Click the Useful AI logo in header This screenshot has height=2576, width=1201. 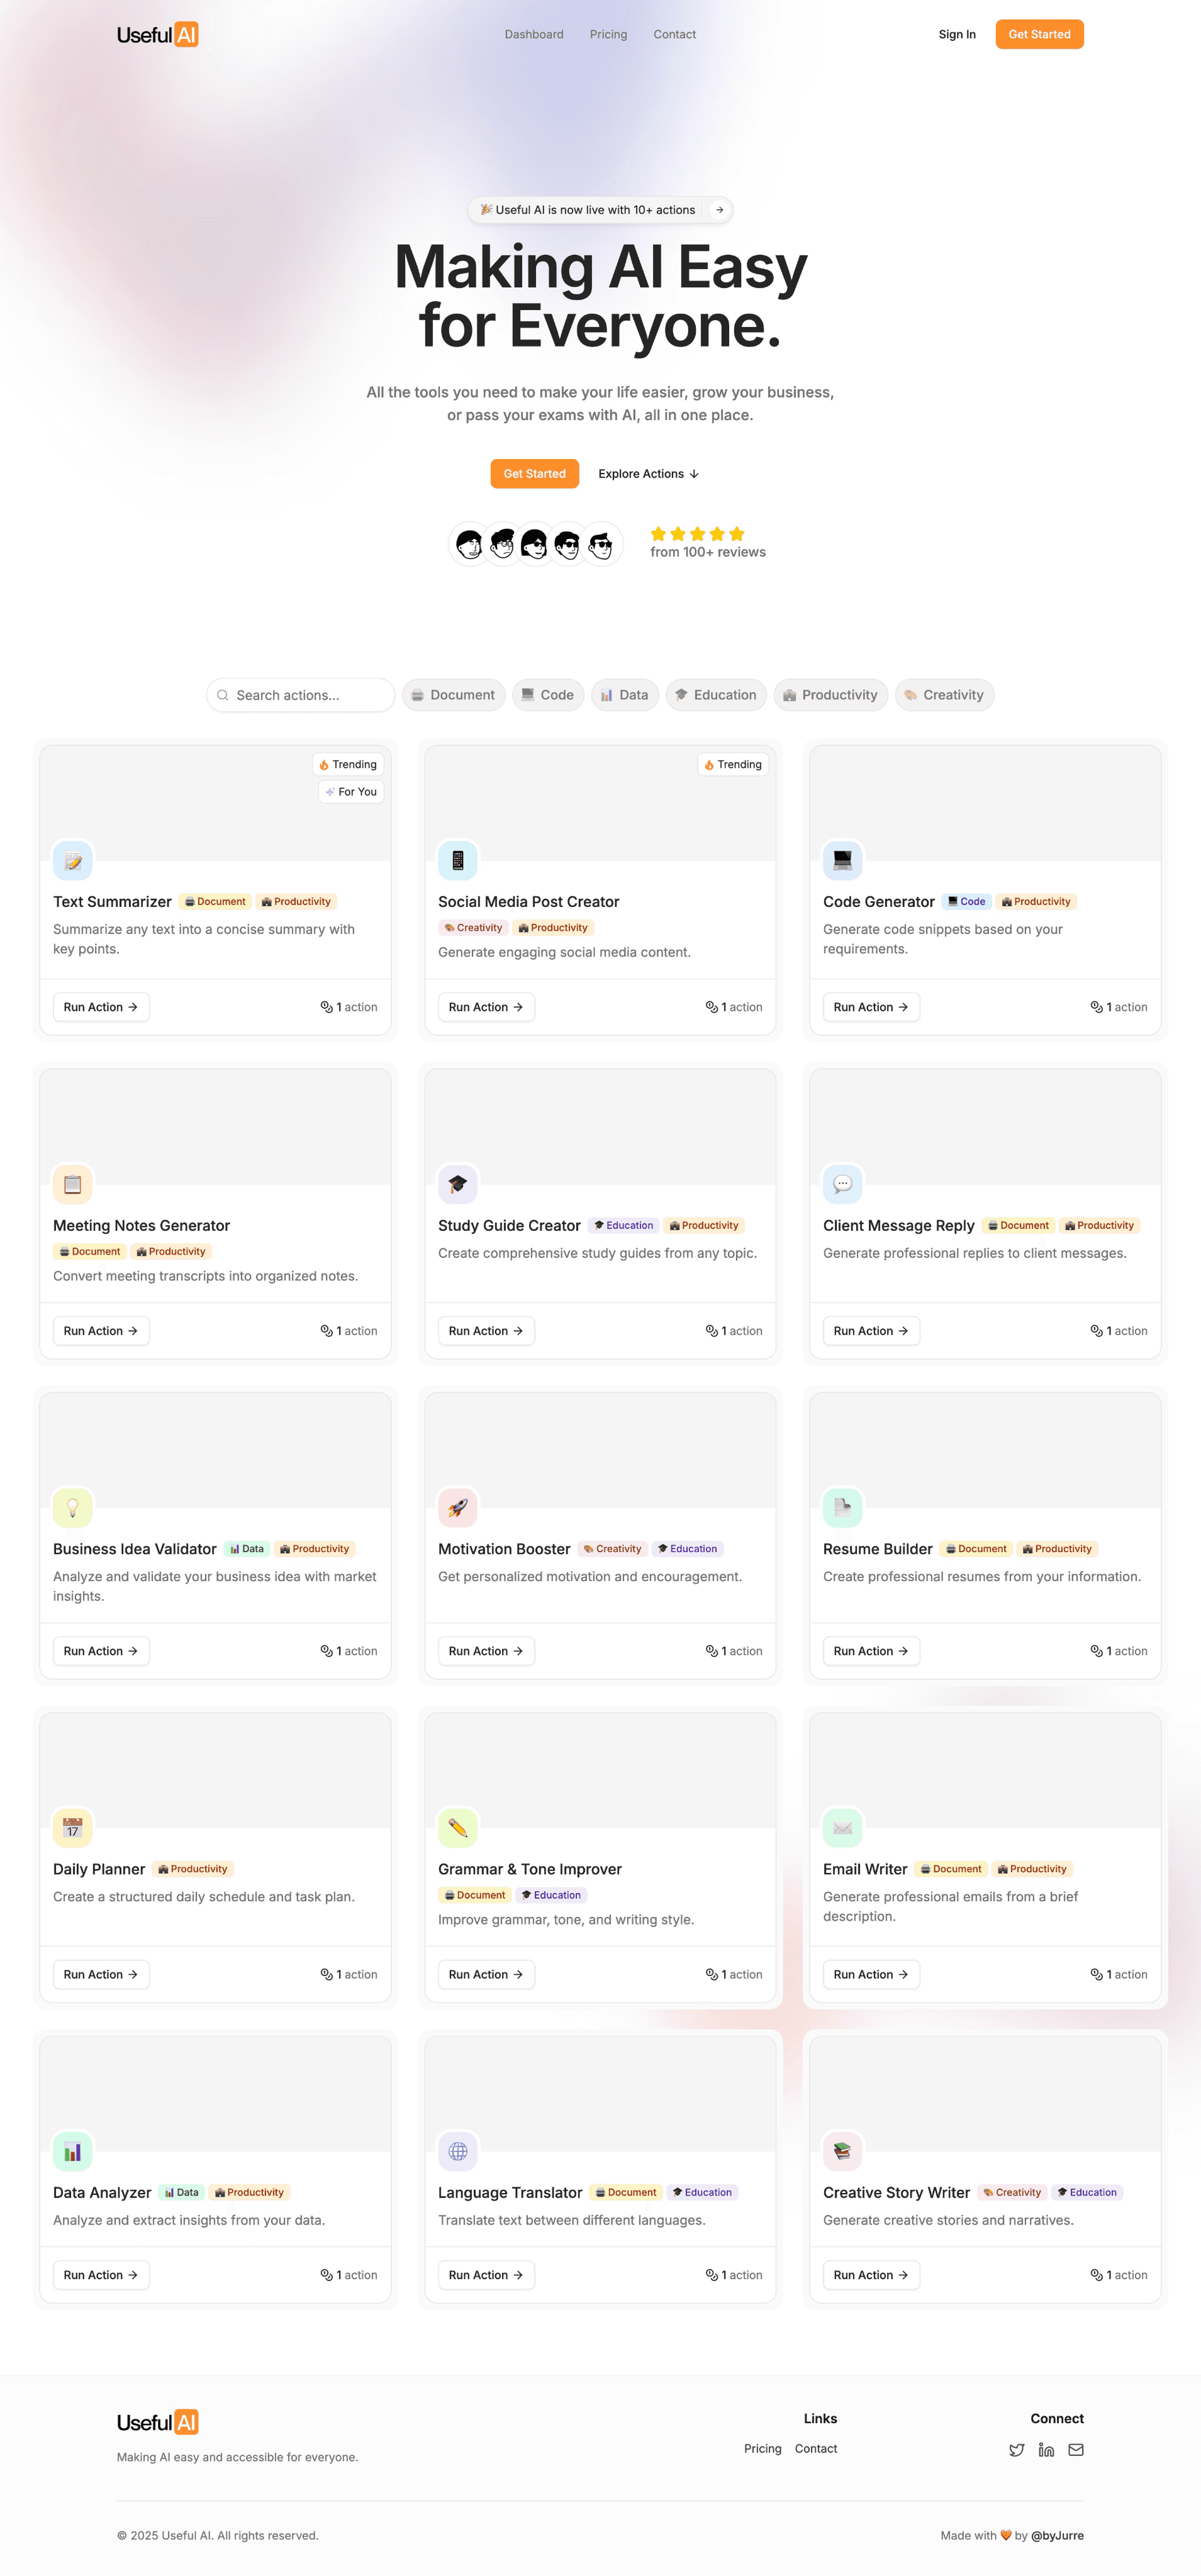[157, 34]
